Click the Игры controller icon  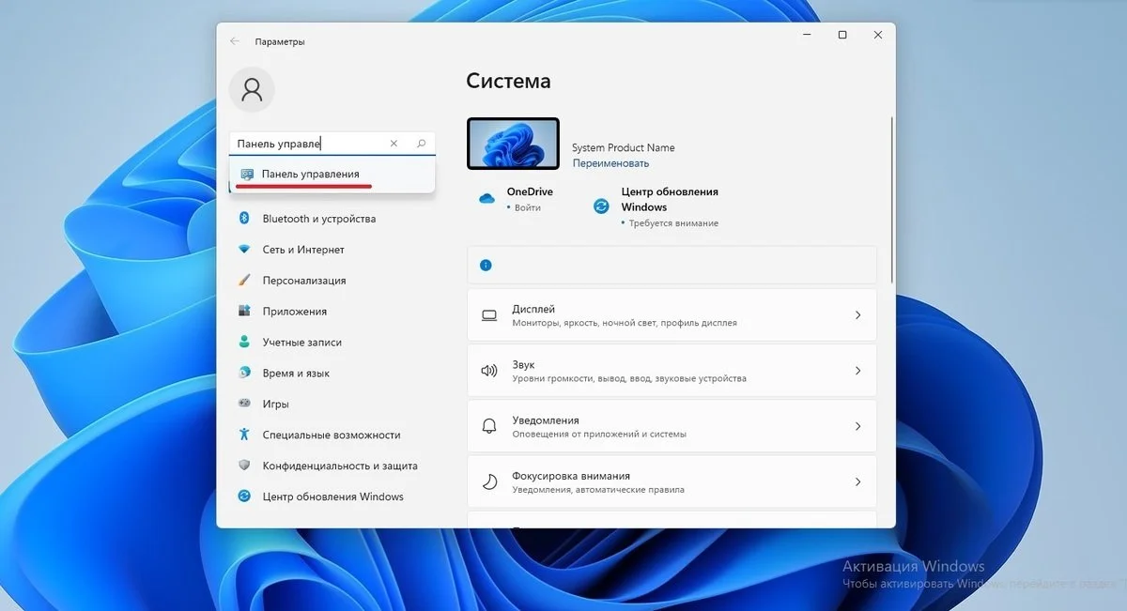[x=244, y=404]
